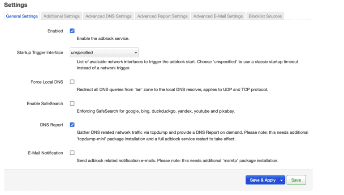Screen dimensions: 344x195
Task: Click the Settings page heading
Action: click(16, 5)
